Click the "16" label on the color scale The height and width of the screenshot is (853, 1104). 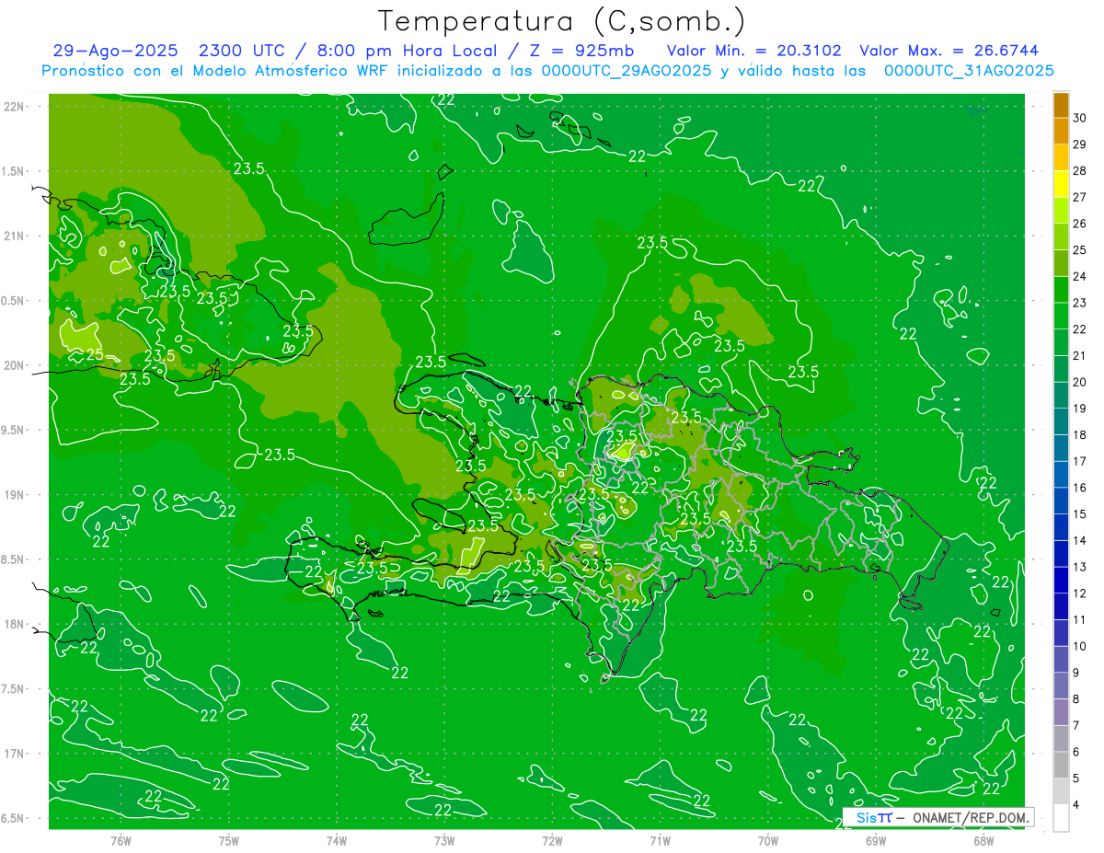click(x=1080, y=488)
